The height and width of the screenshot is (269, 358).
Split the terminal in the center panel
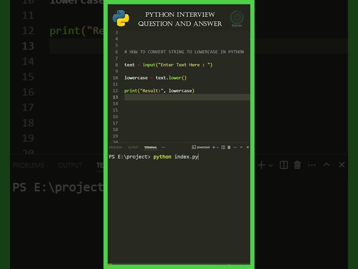(x=223, y=147)
